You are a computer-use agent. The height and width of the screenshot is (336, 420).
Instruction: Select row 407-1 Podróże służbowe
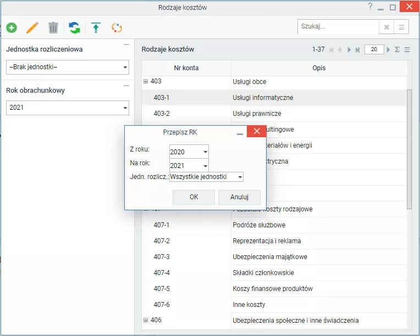pos(274,225)
